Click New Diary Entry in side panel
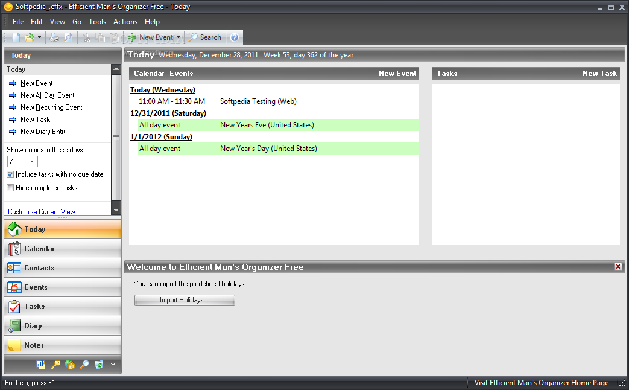The image size is (629, 390). coord(43,132)
